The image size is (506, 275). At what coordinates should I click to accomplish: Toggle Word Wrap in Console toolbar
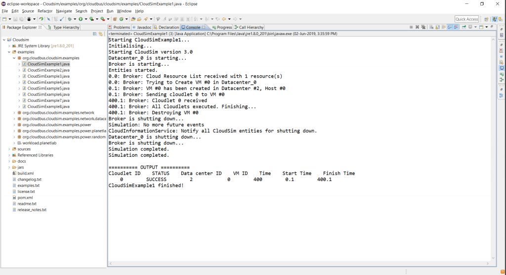(444, 27)
